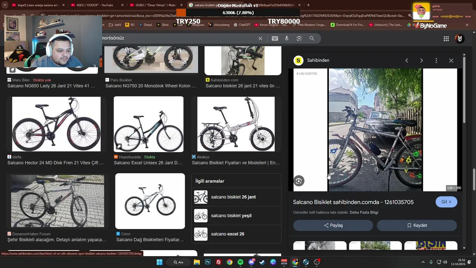This screenshot has width=476, height=268.
Task: Save the image with Kaydet button
Action: pyautogui.click(x=417, y=225)
